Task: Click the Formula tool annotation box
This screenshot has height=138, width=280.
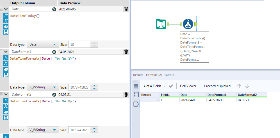Action: (x=194, y=47)
